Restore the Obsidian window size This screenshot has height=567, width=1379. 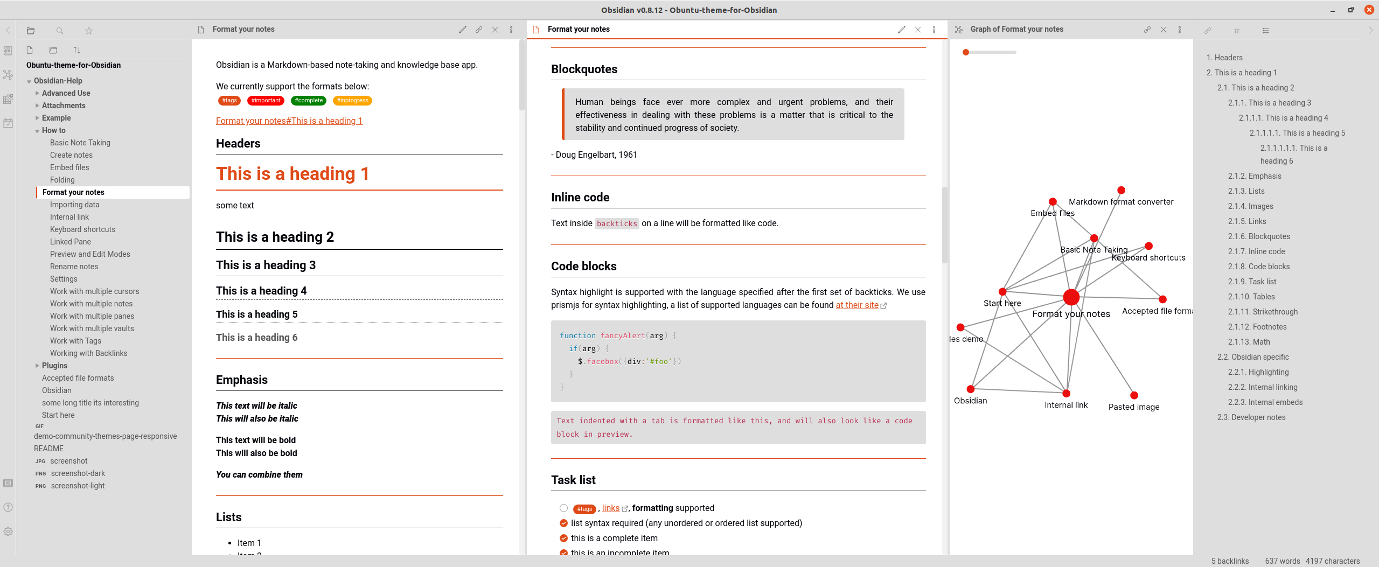1350,10
